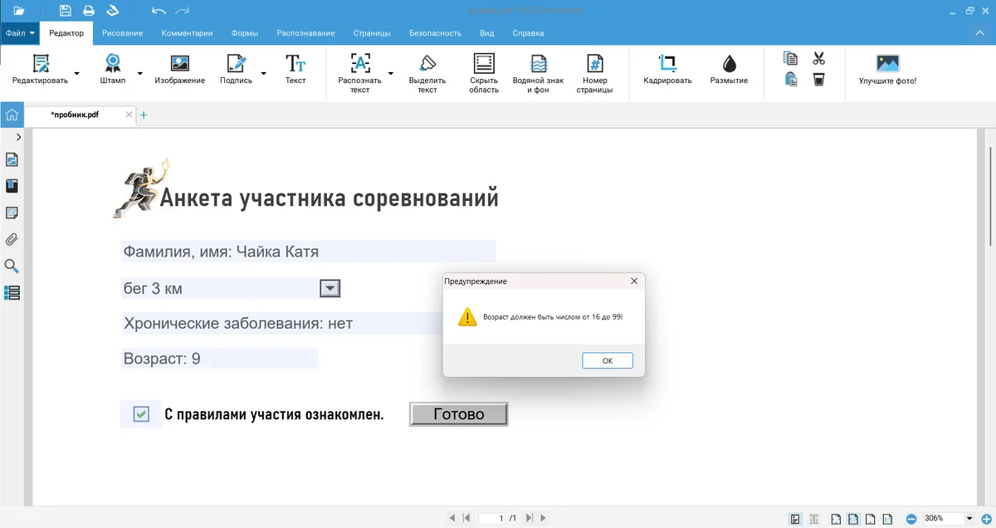Click the Stamp tool icon

tap(112, 64)
